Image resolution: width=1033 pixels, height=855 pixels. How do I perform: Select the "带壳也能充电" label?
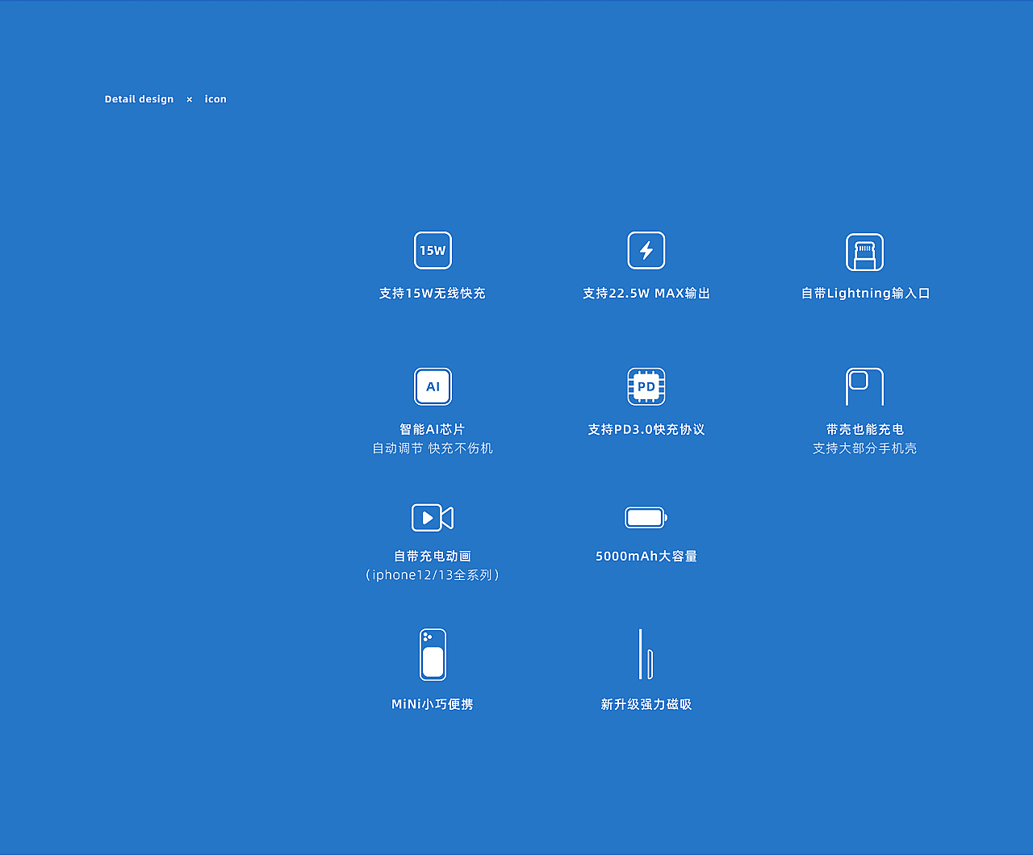coord(865,430)
